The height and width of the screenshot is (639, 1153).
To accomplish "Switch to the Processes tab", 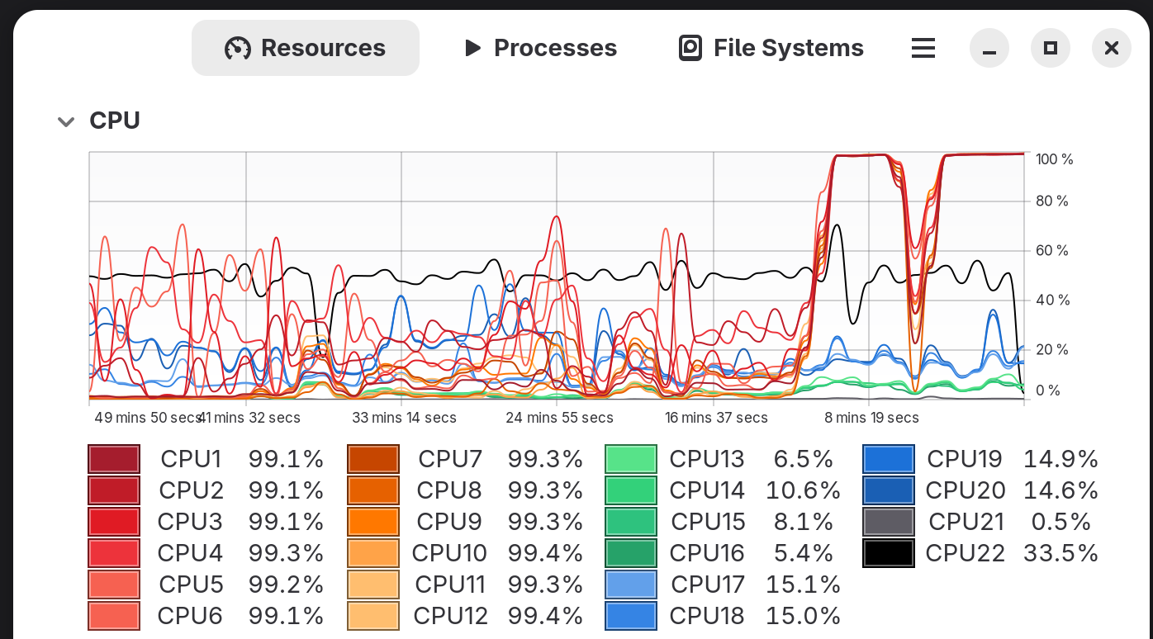I will [x=541, y=48].
